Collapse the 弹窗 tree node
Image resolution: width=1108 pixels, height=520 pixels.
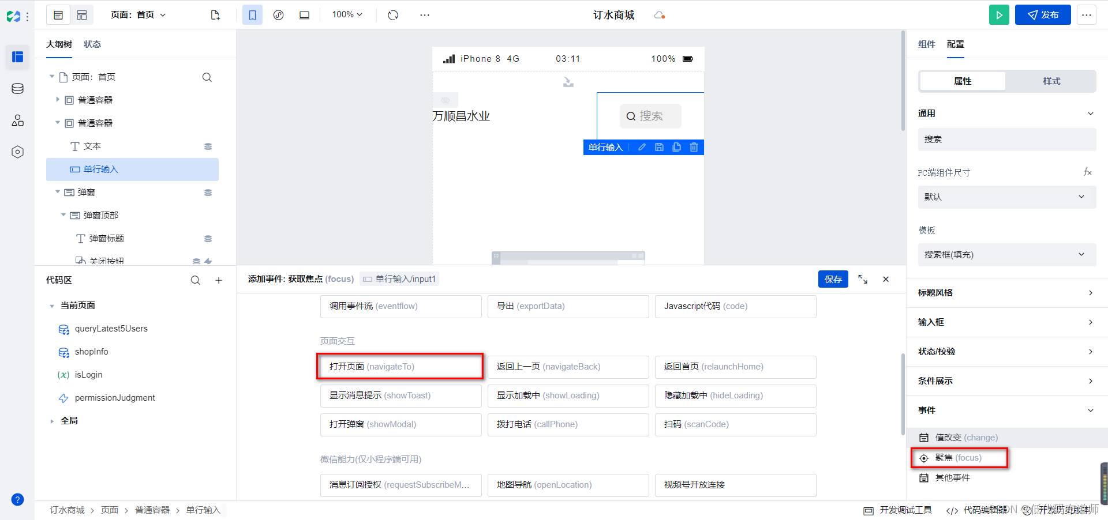[58, 192]
